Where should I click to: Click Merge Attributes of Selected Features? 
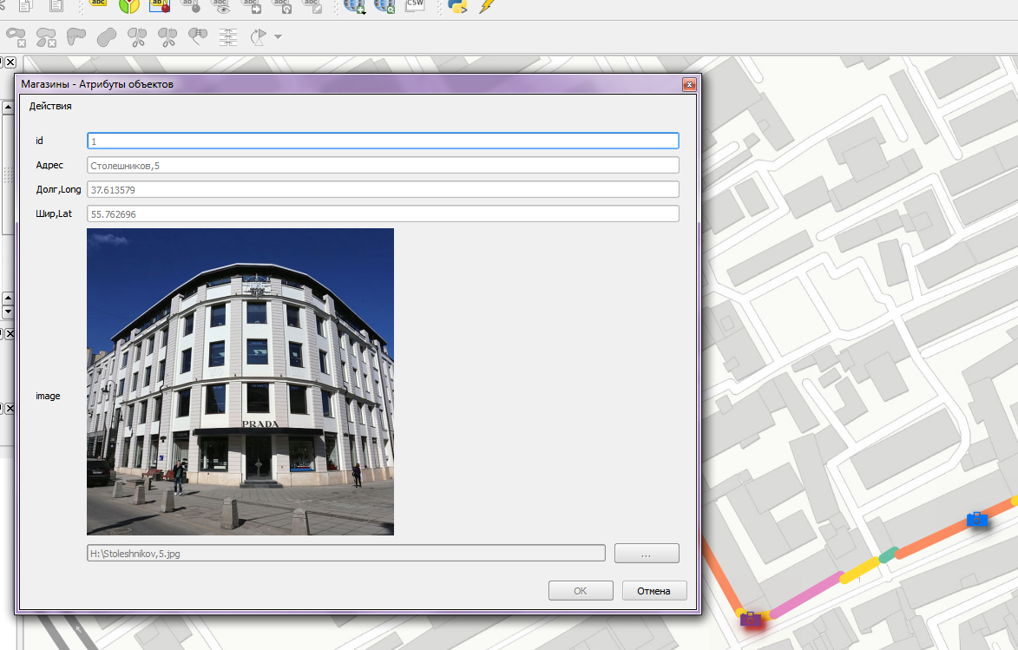point(228,37)
